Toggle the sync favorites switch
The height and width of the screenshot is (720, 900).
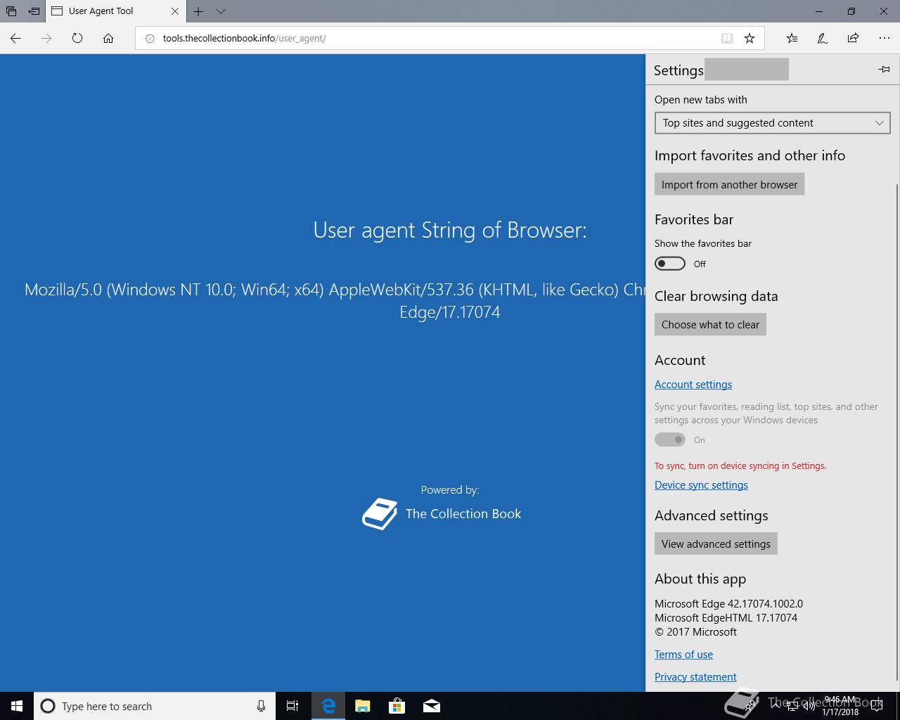[670, 439]
